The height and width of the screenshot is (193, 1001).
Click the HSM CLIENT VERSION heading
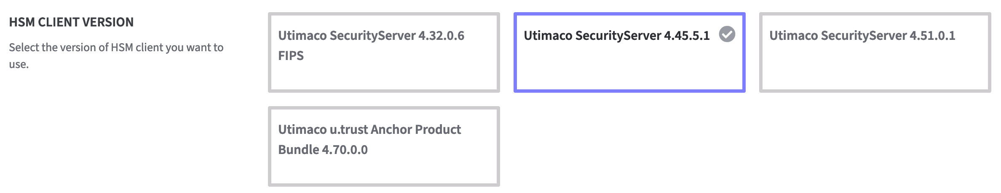click(x=71, y=22)
